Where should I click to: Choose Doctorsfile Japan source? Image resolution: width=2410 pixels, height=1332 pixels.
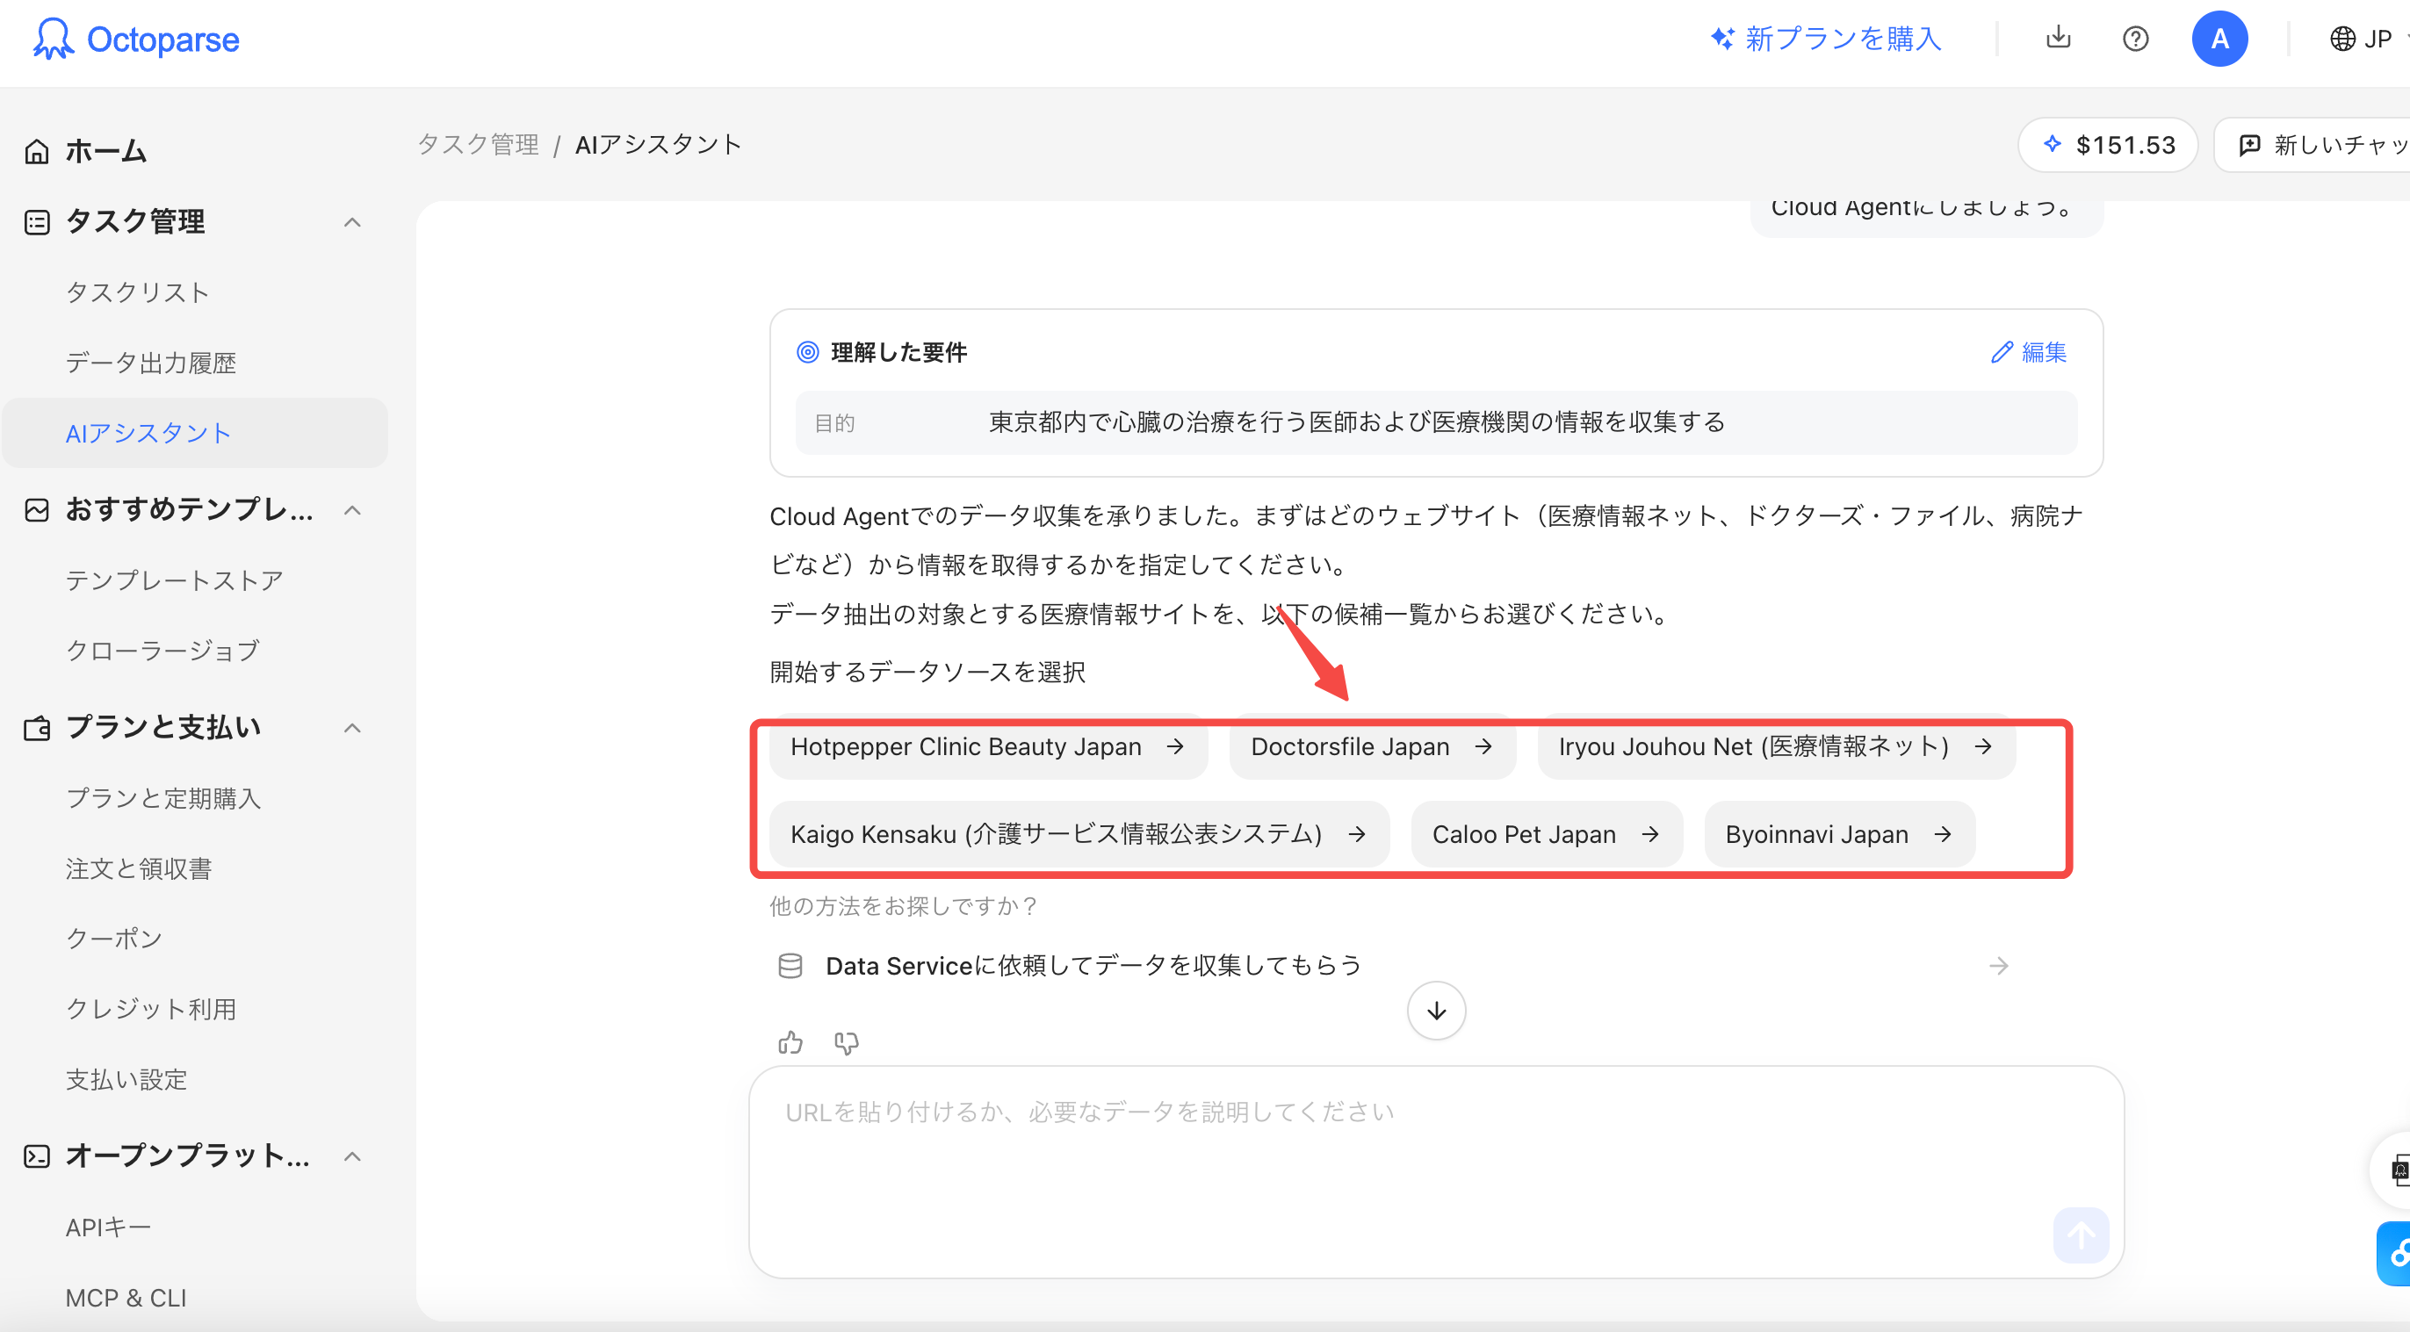pyautogui.click(x=1373, y=746)
